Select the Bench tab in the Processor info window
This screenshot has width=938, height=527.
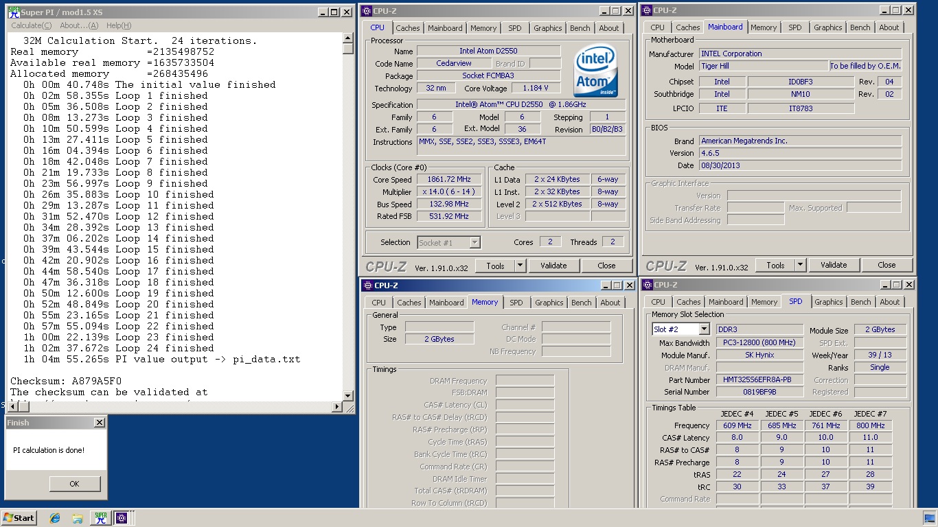[x=580, y=28]
